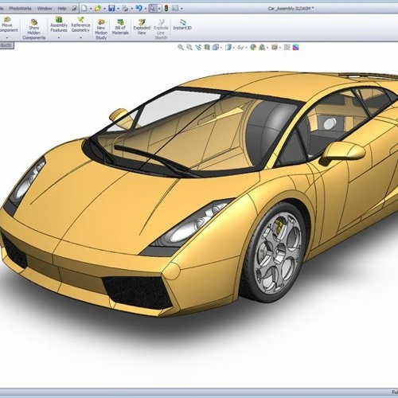Screen dimensions: 398x398
Task: Expand the Undo history dropdown arrow
Action: 146,9
